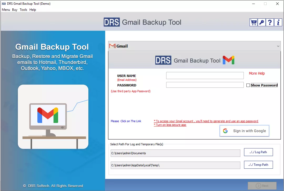The image size is (284, 191).
Task: Click the Google G icon on the sign-in button
Action: 226,131
